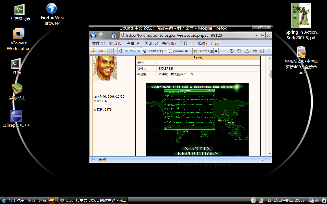327x204 pixels.
Task: Click the scrollbar up arrow in Firefox
Action: (270, 58)
